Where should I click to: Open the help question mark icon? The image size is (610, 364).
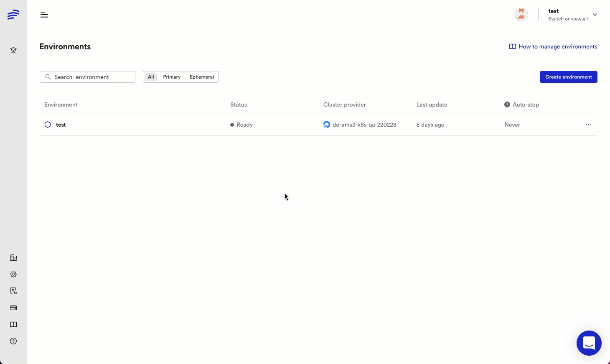(x=13, y=341)
